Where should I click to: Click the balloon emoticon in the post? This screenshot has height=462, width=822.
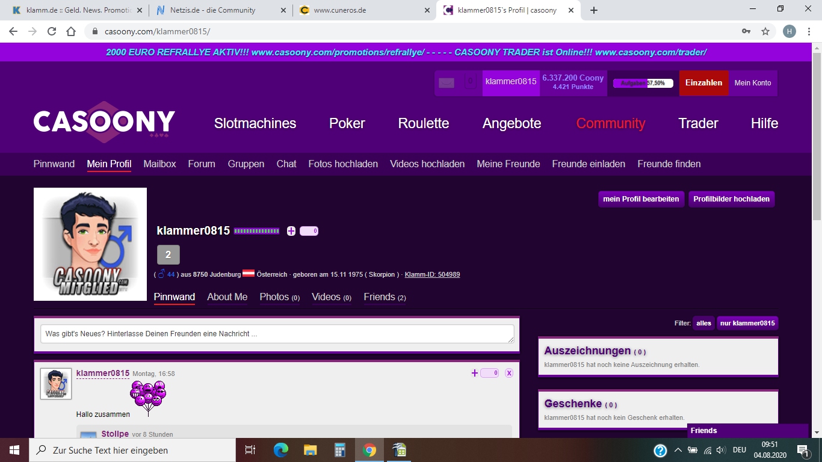click(x=148, y=398)
